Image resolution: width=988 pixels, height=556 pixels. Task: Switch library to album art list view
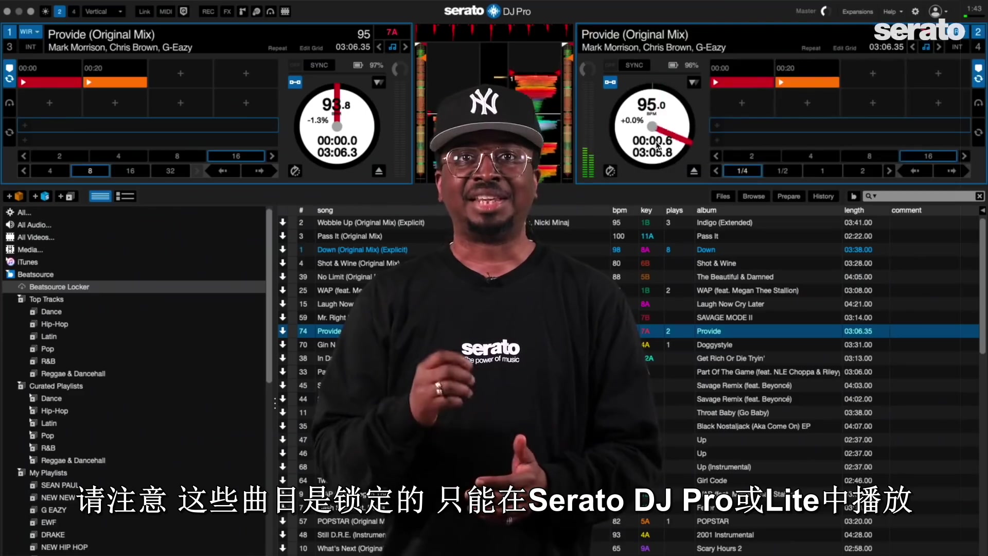125,196
